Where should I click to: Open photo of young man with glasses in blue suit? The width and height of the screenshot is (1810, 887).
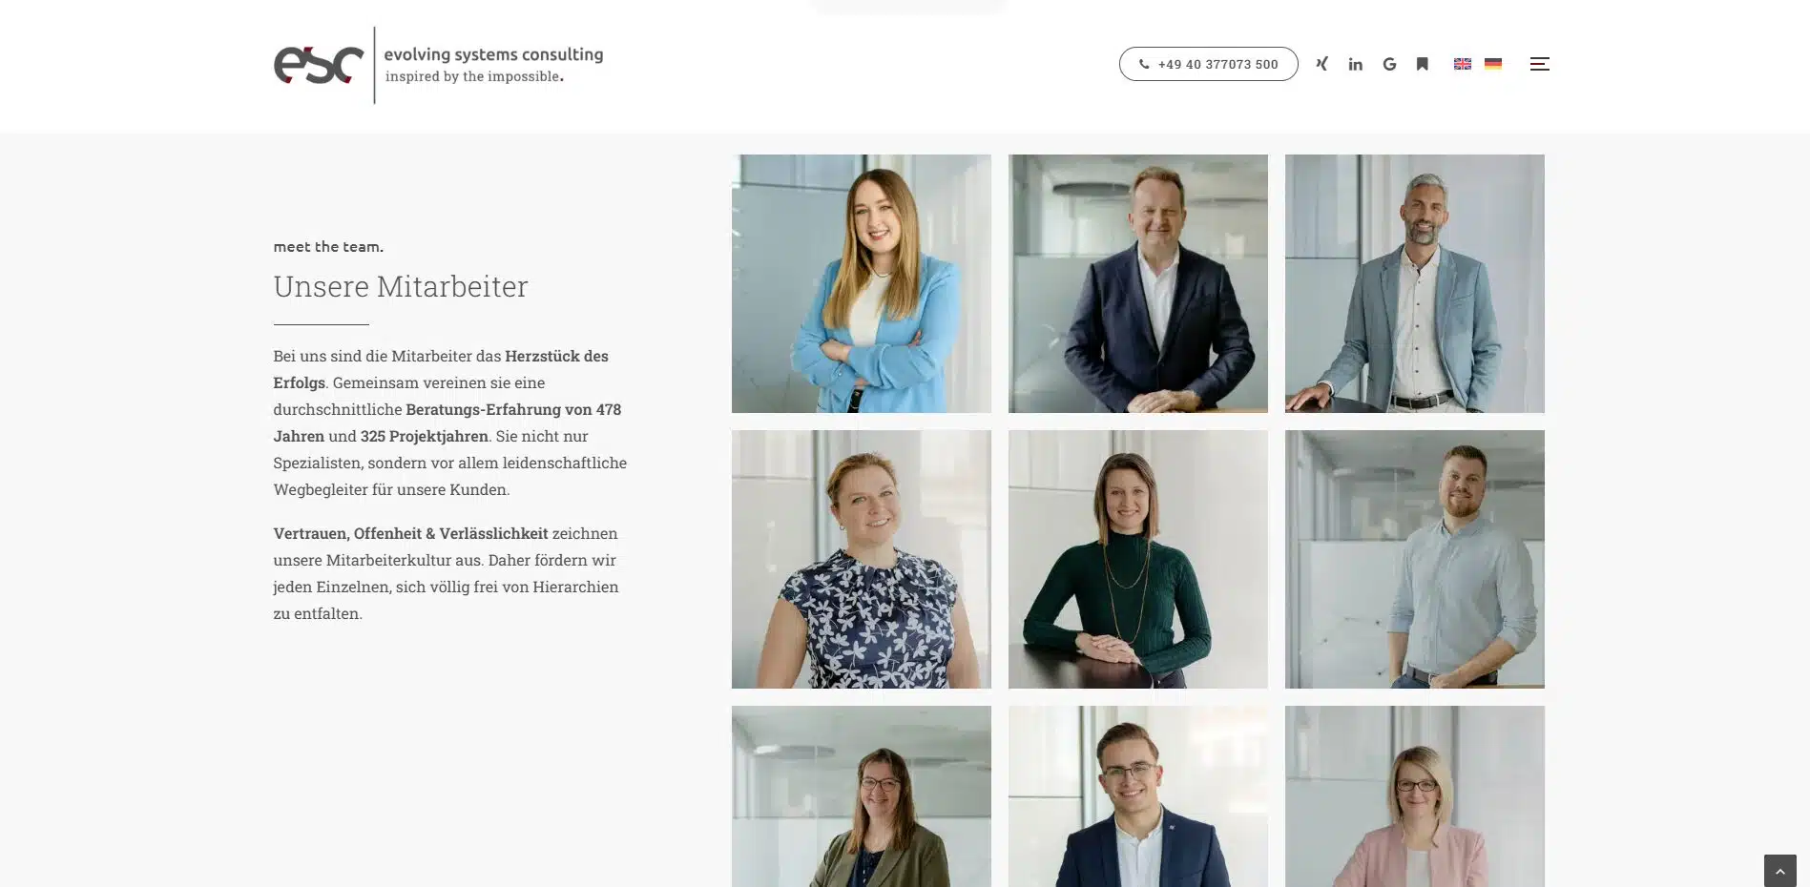click(x=1137, y=796)
